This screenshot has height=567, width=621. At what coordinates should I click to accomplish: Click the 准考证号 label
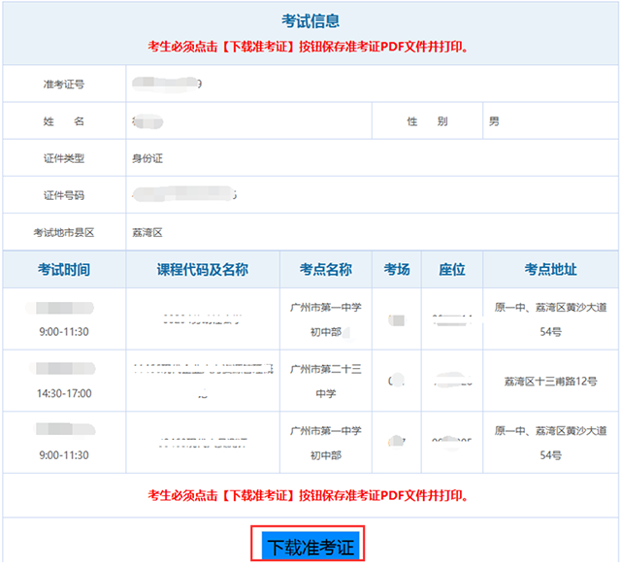point(64,84)
